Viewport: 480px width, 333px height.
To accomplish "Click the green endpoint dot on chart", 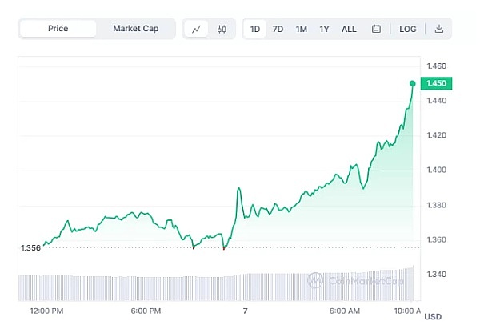I will [x=413, y=83].
